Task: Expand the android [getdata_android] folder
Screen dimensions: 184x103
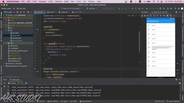Action: [x=6, y=23]
